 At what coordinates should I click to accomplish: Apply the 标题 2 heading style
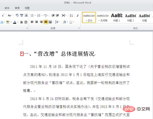pyautogui.click(x=131, y=17)
